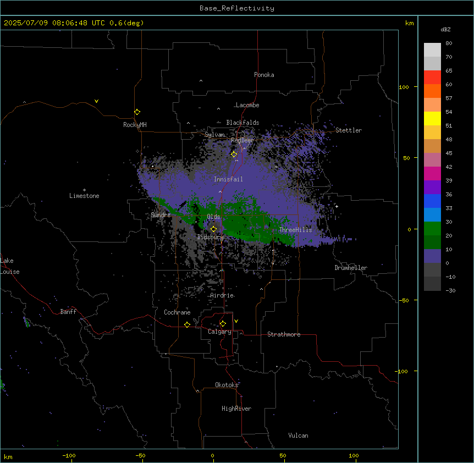Screen dimensions: 474x463
Task: Select the yellow diamond marker between Olds and Didsbury
Action: 214,229
